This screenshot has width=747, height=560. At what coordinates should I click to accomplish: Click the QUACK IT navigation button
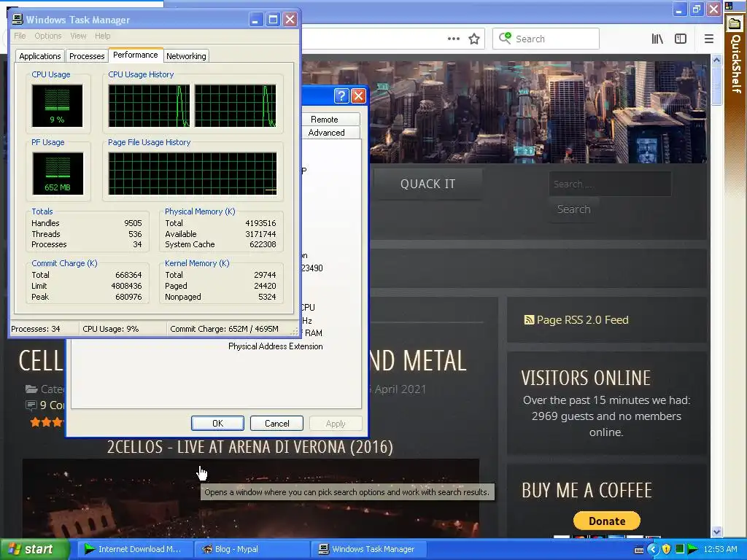(427, 184)
